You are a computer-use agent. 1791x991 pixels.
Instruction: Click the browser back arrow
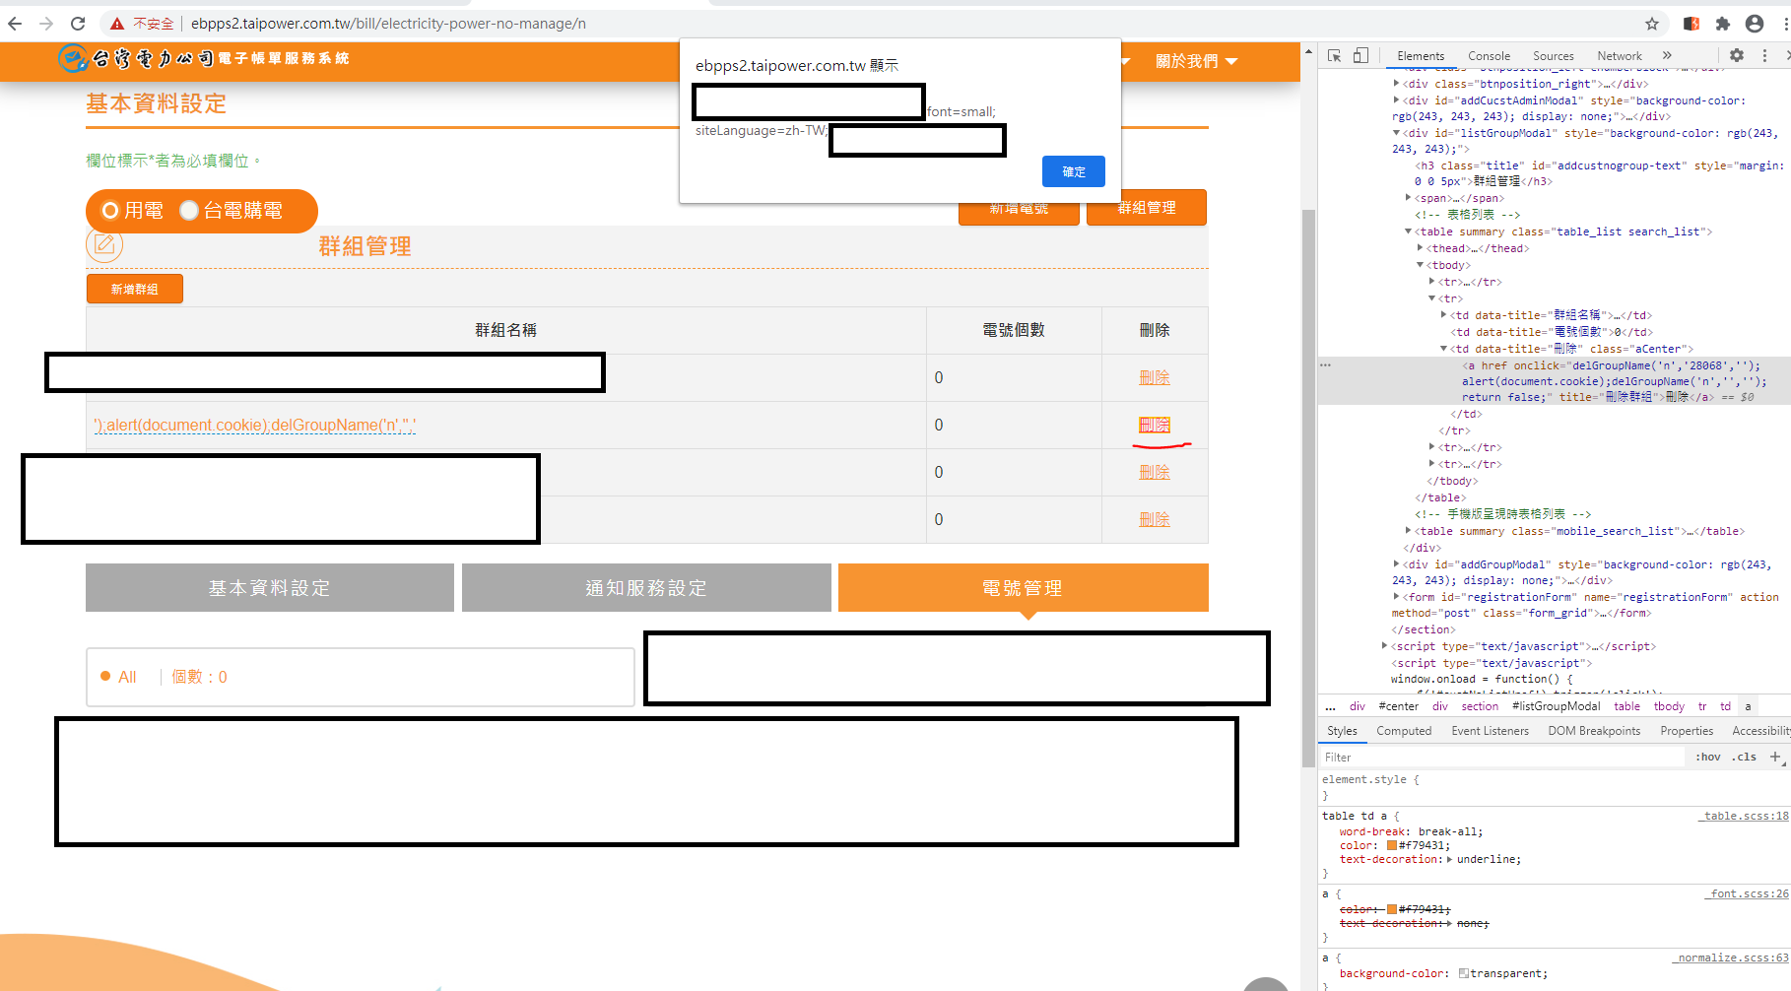[15, 24]
